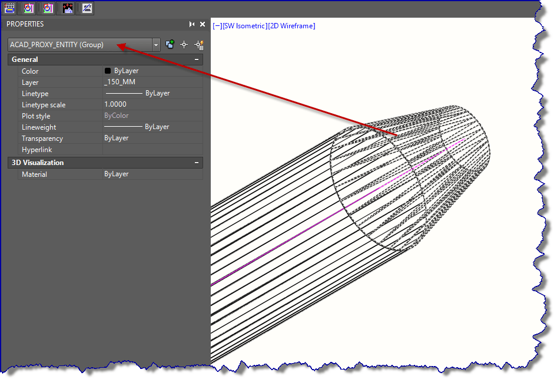Click the Color ByLayer black swatch

(x=108, y=71)
